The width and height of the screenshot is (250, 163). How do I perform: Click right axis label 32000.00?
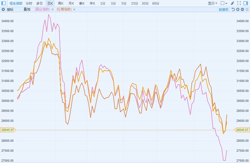click(x=242, y=61)
